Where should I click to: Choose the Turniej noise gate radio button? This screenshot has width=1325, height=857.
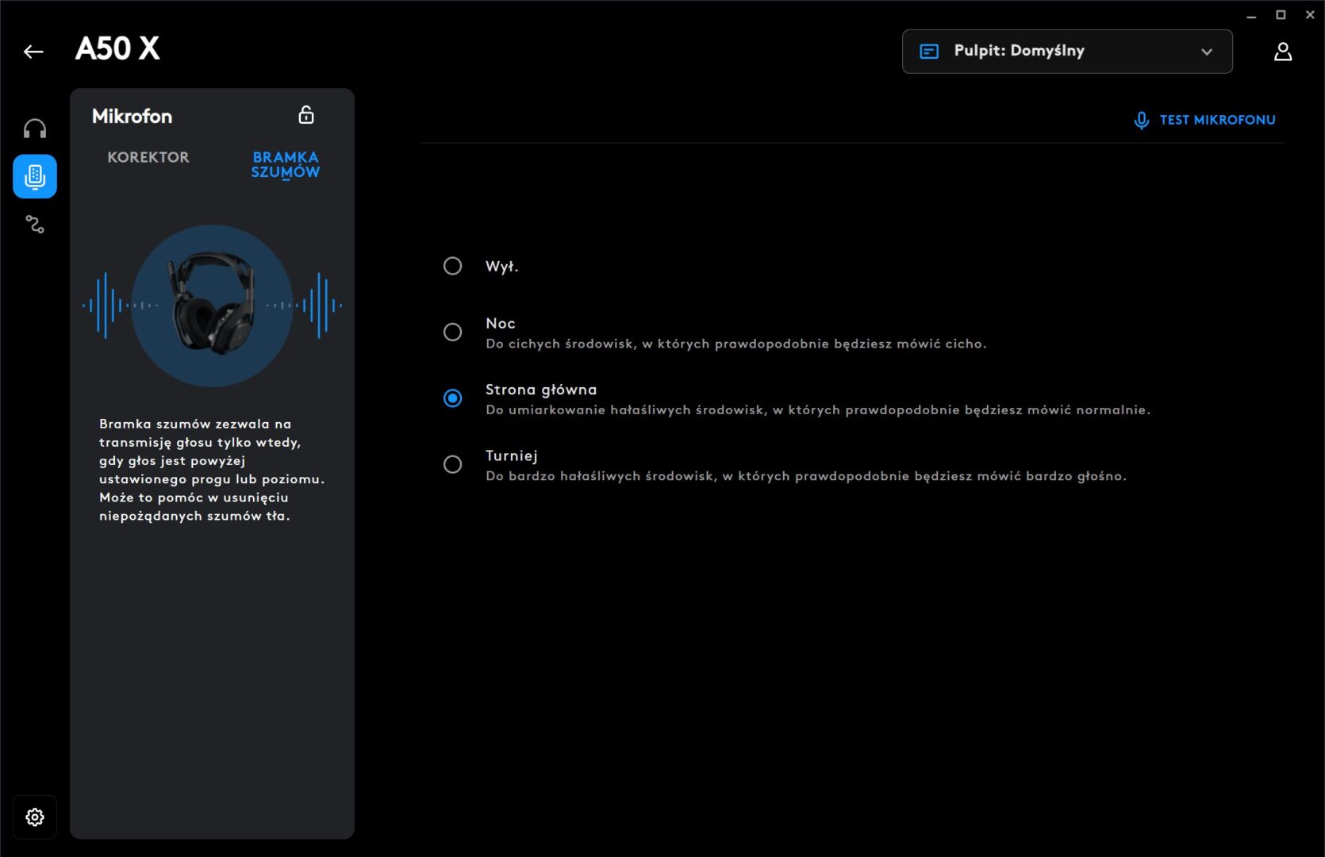point(452,464)
